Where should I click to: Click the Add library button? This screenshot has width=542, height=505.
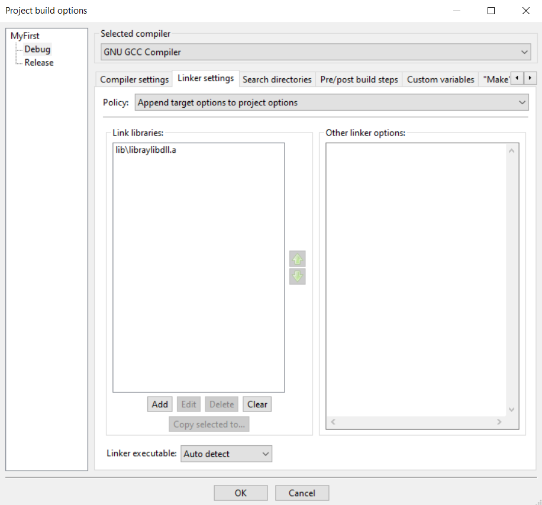(x=160, y=404)
